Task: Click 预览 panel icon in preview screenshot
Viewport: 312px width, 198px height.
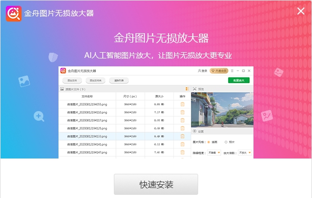Action: [x=194, y=89]
